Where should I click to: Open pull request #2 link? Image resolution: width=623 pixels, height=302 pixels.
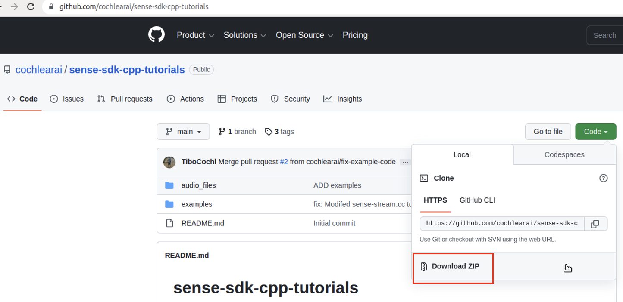(x=284, y=162)
